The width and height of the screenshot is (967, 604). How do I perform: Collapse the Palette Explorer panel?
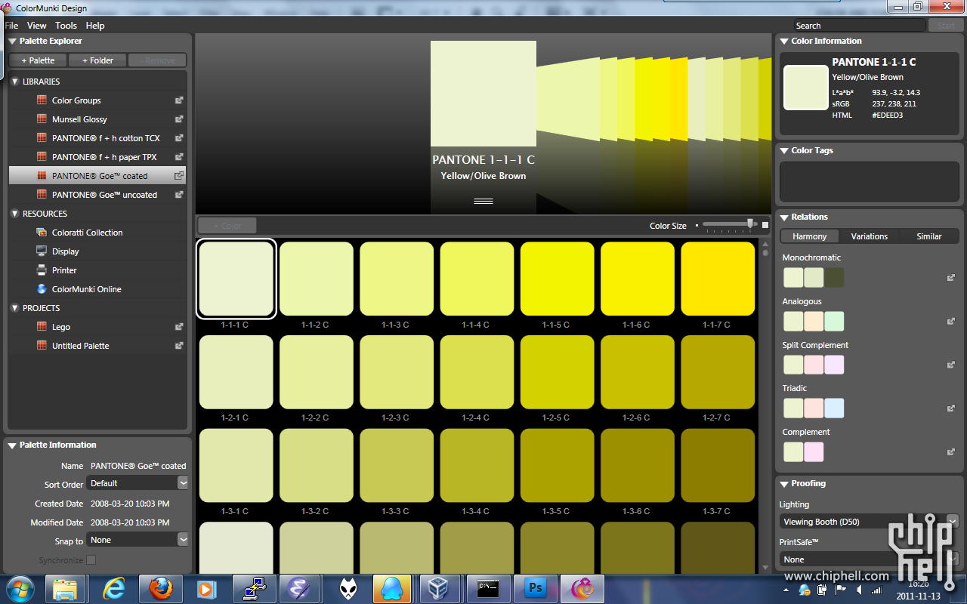(13, 42)
